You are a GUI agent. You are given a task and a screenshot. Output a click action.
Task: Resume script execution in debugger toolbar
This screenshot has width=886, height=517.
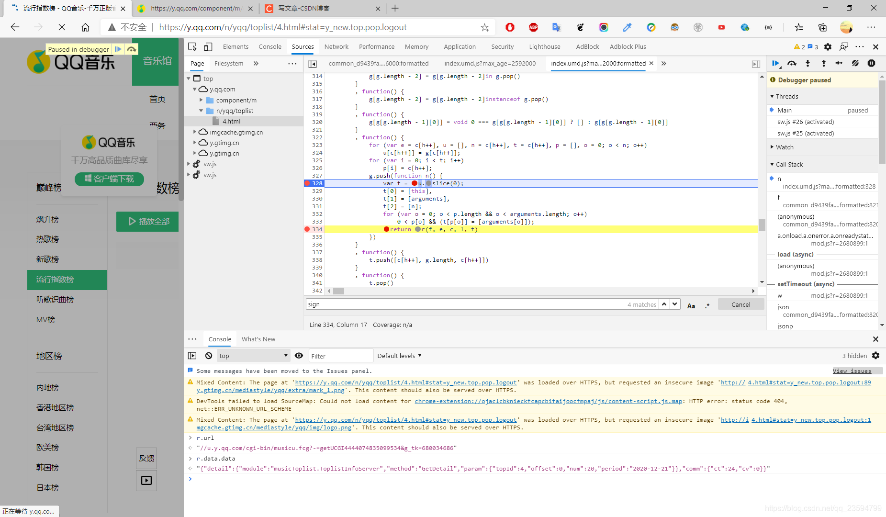(776, 63)
